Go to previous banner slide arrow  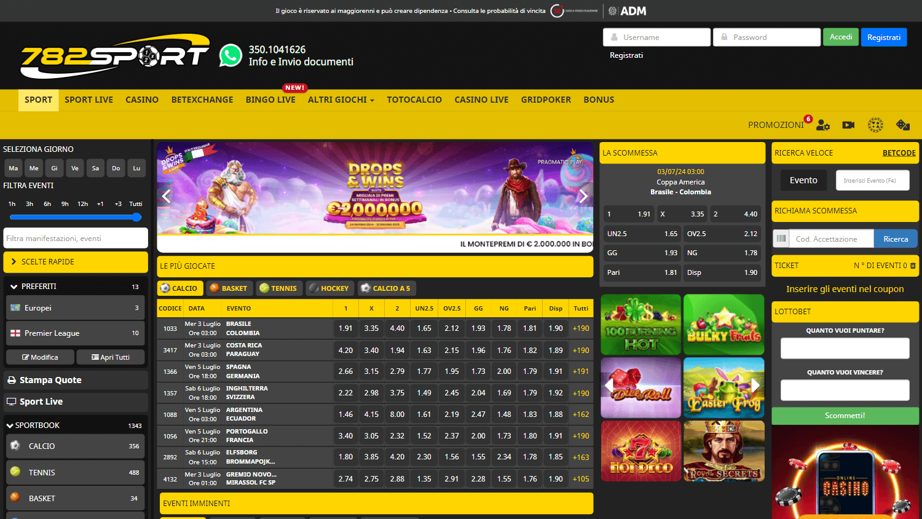[x=166, y=196]
